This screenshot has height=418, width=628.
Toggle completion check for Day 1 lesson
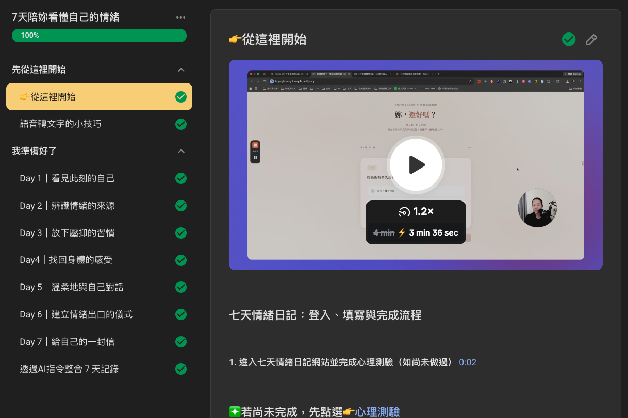[181, 178]
